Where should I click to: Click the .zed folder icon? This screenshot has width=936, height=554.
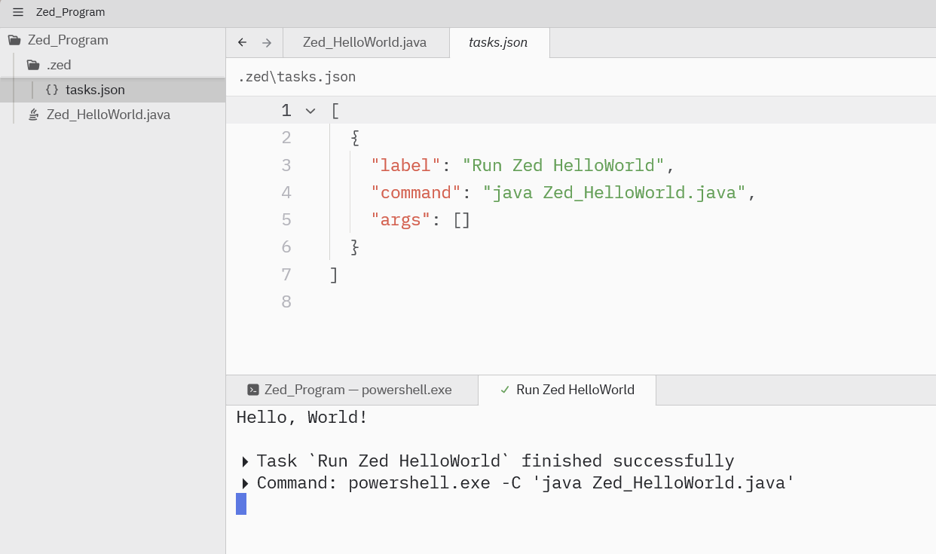32,65
